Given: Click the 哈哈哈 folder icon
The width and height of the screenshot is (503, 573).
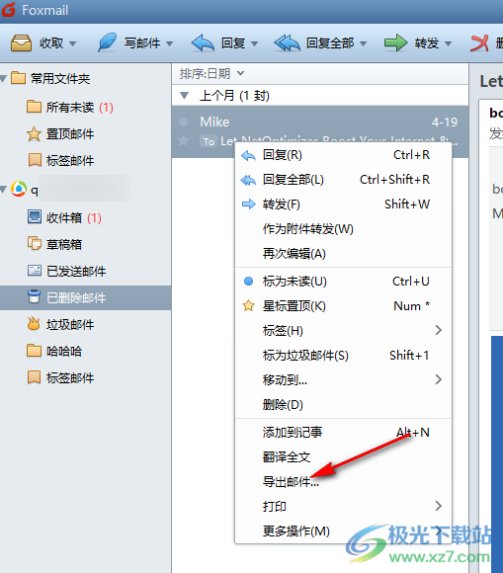Looking at the screenshot, I should click(x=34, y=351).
